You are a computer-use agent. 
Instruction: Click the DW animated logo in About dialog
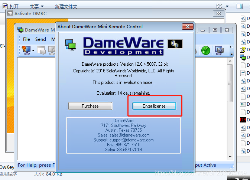pyautogui.click(x=175, y=44)
